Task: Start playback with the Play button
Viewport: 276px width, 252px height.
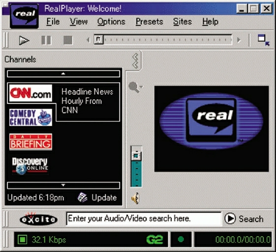Action: click(24, 40)
